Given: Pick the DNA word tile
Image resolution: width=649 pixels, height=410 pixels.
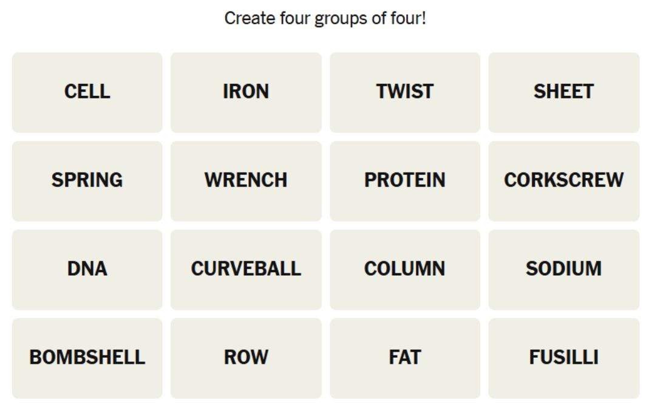Looking at the screenshot, I should [x=87, y=269].
